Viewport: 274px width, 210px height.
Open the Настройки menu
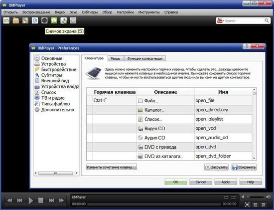click(125, 12)
